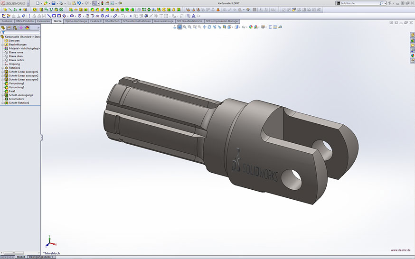Click the magnifier in the Befehlssuche box

pyautogui.click(x=381, y=3)
